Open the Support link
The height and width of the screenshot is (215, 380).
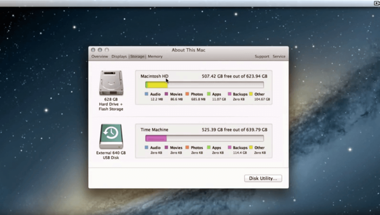click(262, 57)
